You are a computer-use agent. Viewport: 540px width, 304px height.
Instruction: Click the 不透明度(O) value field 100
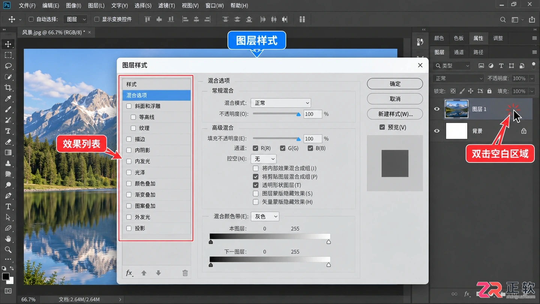313,114
